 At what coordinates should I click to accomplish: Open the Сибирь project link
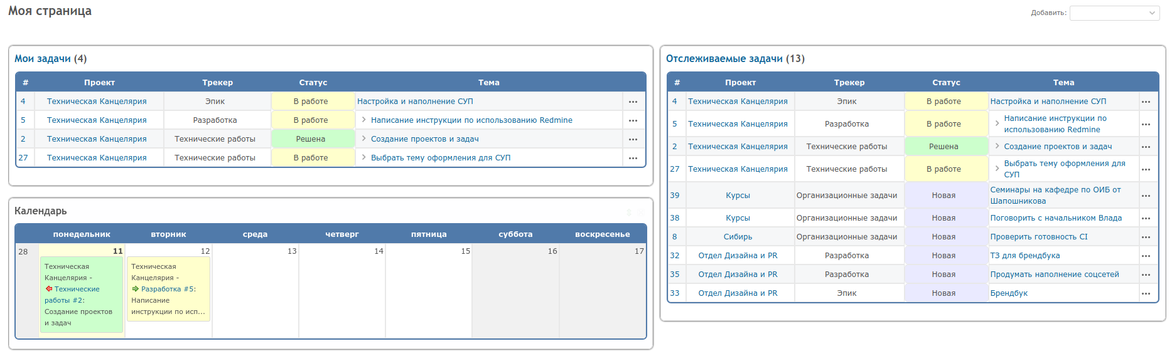click(738, 237)
